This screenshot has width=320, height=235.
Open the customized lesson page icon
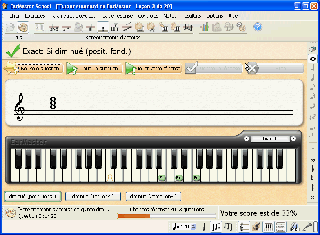(x=39, y=27)
